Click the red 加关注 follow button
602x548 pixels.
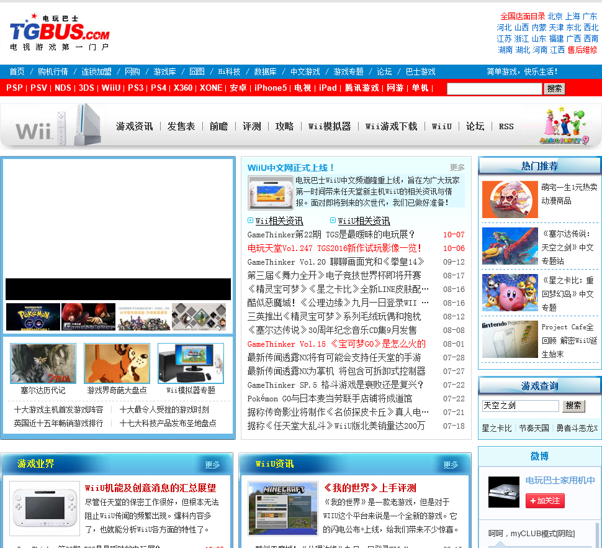pos(545,501)
